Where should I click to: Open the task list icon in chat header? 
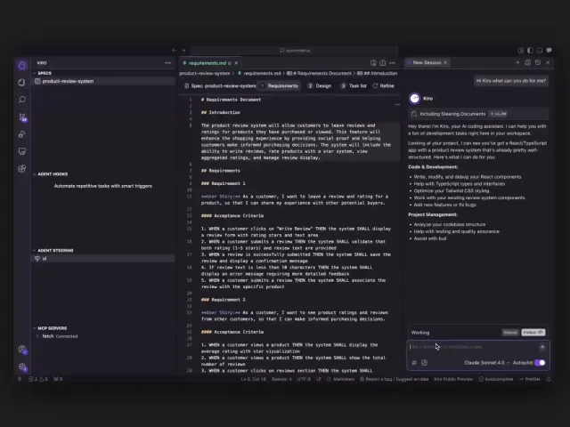528,62
